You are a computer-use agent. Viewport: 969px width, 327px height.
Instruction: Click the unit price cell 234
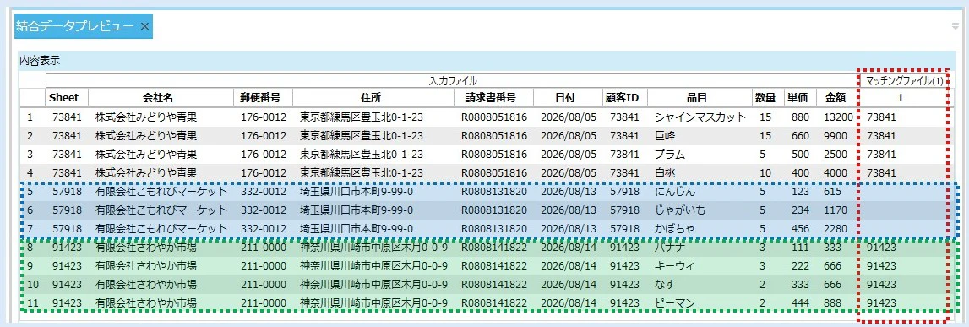pos(800,210)
